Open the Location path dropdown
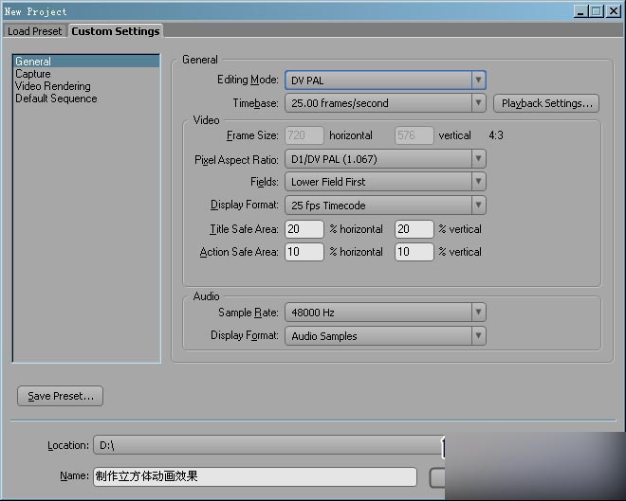This screenshot has width=626, height=501. click(269, 445)
